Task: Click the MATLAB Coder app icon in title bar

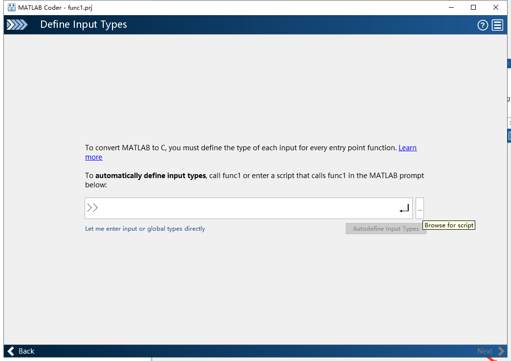Action: click(x=12, y=7)
